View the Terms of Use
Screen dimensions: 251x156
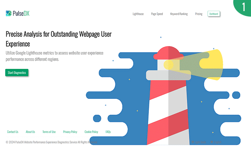49,132
